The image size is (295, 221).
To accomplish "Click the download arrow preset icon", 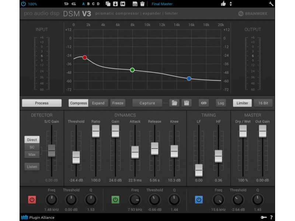I will [115, 4].
